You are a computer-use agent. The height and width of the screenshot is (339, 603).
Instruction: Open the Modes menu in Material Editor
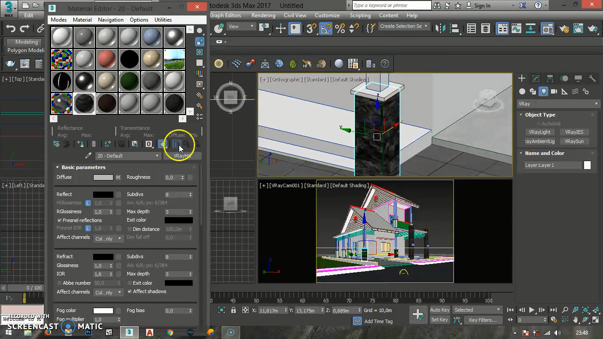(58, 19)
